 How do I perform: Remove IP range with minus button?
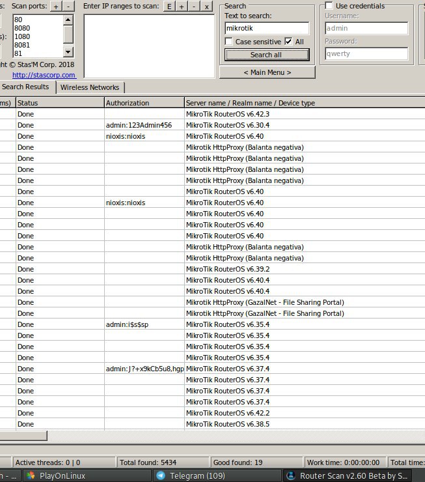194,6
